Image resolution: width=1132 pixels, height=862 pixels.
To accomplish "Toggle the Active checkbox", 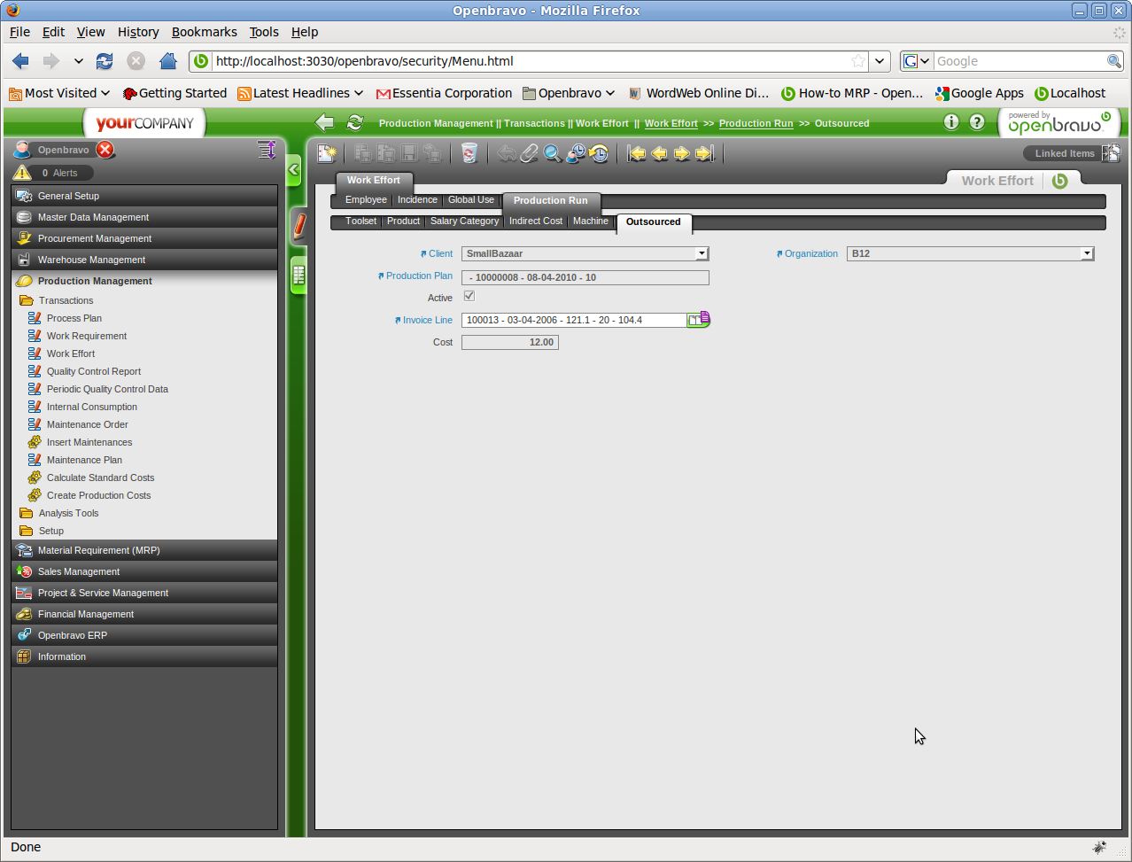I will tap(469, 297).
